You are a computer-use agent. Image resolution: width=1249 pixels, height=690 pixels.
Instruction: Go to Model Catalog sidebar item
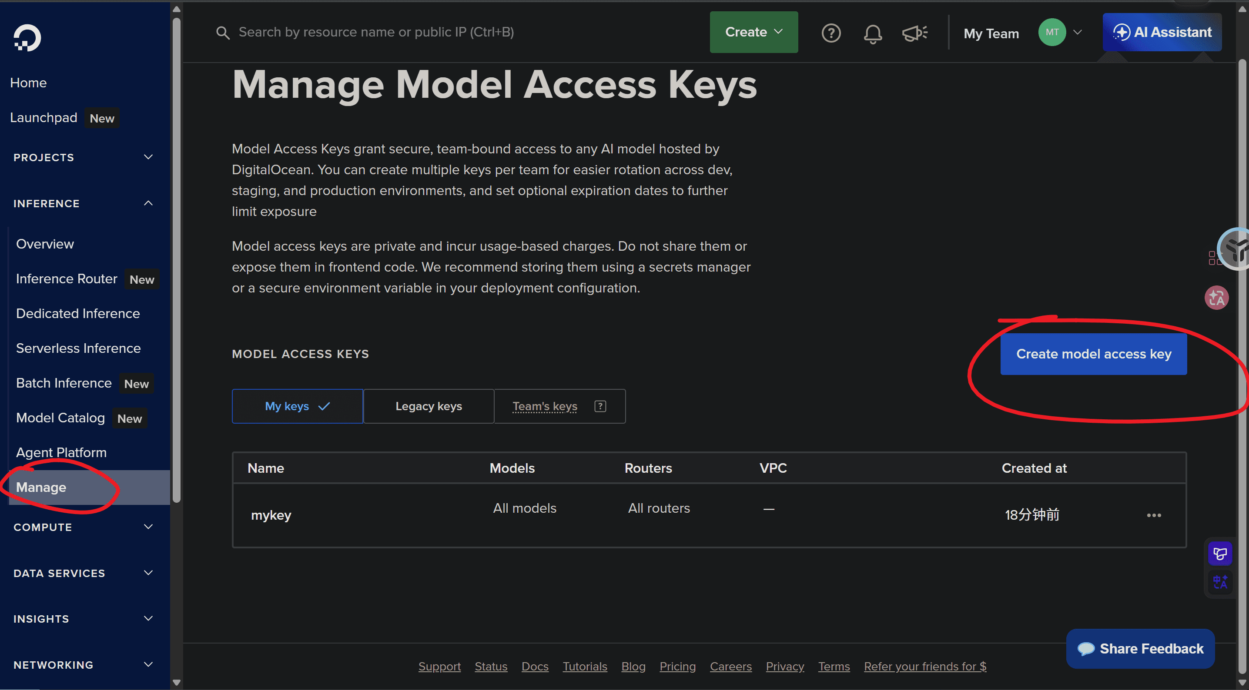pos(60,418)
